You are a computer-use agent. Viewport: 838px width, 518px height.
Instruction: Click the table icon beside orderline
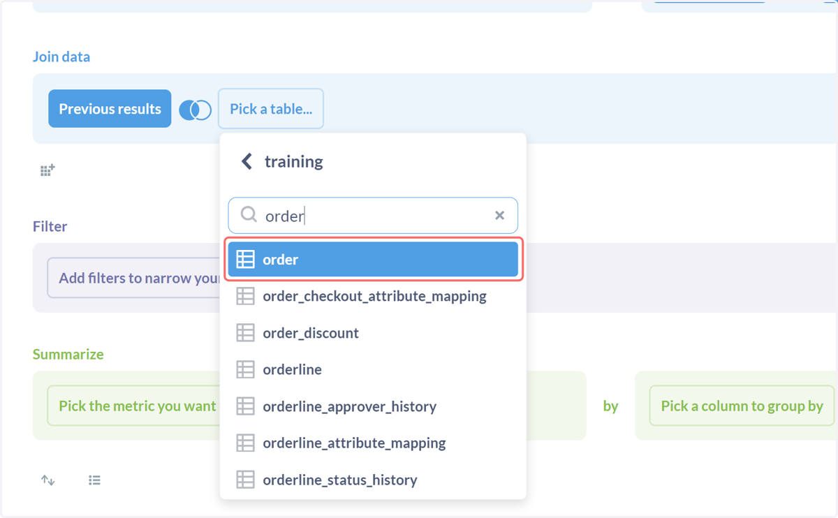(x=245, y=369)
